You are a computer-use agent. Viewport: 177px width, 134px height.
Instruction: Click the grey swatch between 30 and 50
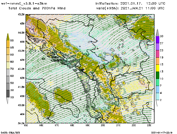tap(8, 86)
